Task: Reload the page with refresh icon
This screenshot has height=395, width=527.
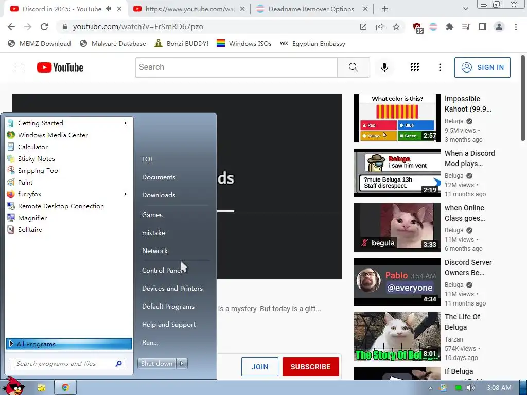Action: point(44,27)
